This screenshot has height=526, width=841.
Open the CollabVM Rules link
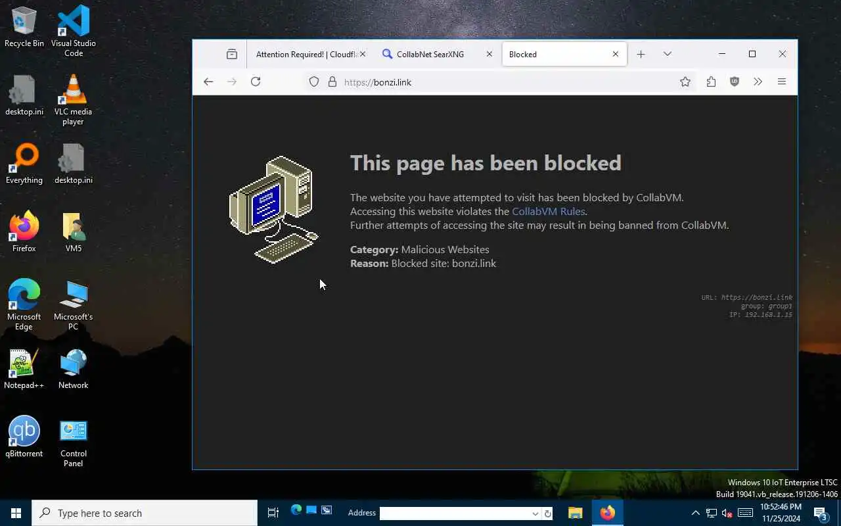(548, 212)
